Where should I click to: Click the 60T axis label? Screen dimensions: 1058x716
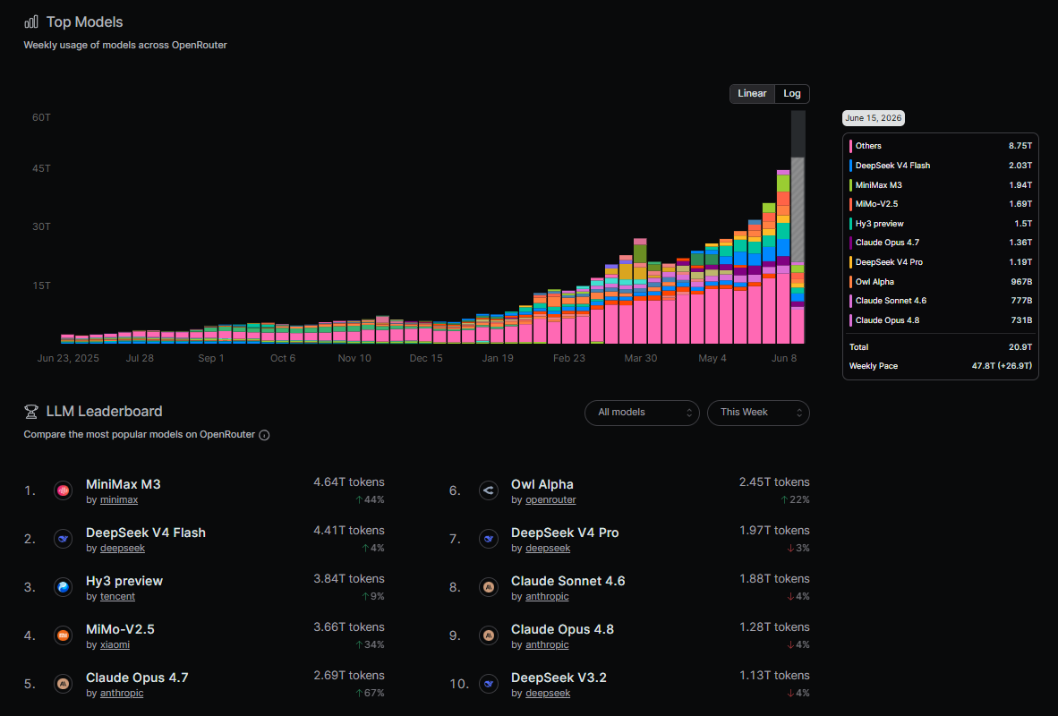click(x=41, y=117)
